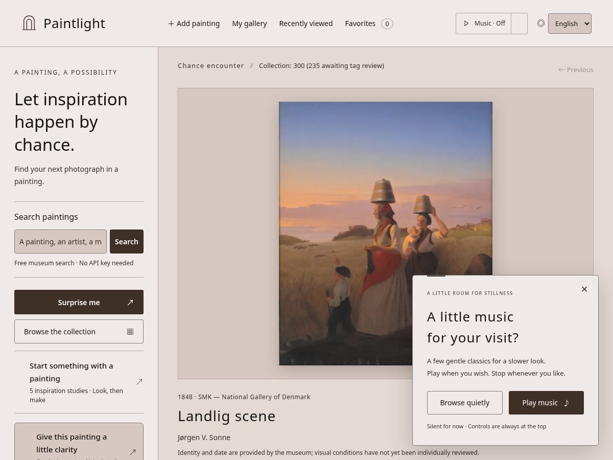Click the Paintlight brand name

pyautogui.click(x=74, y=24)
